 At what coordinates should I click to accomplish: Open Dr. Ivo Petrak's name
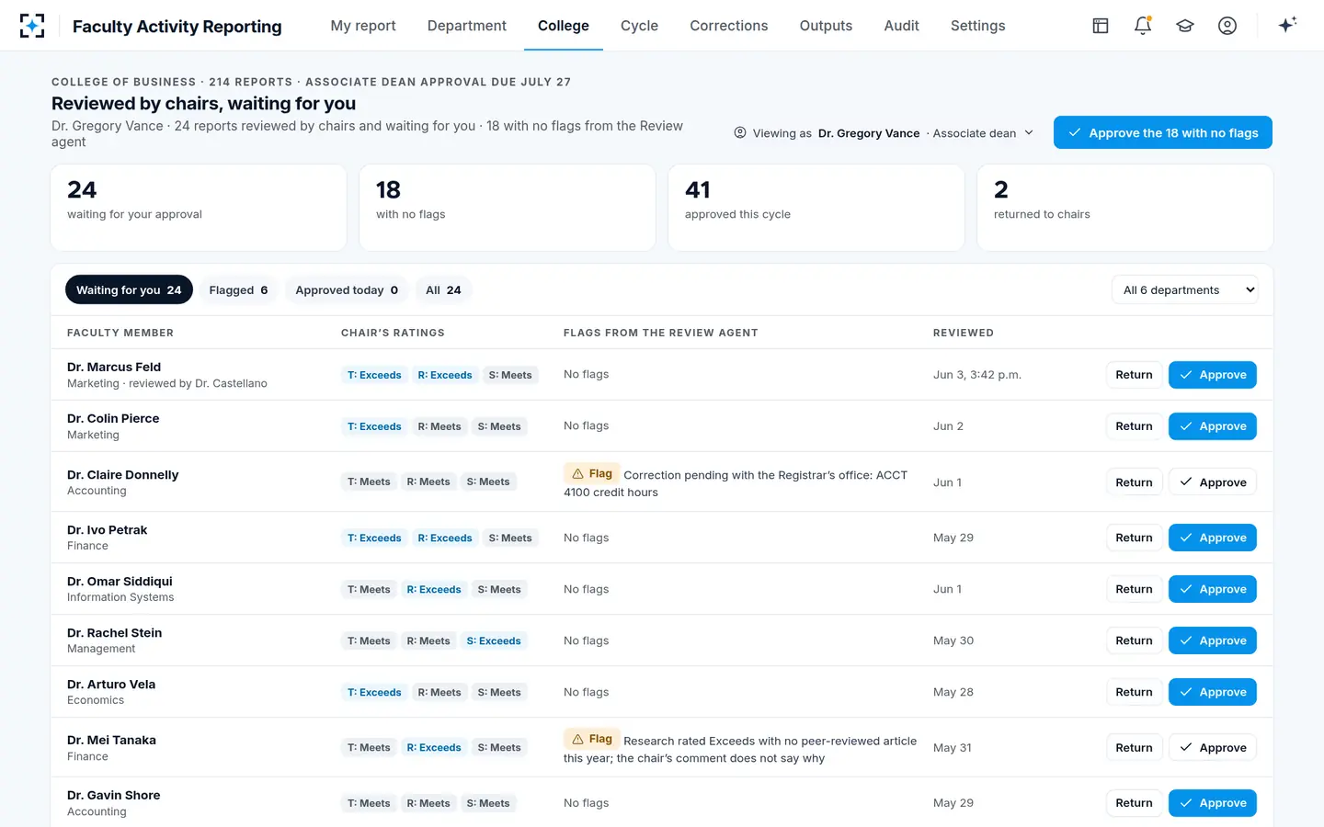pos(107,530)
